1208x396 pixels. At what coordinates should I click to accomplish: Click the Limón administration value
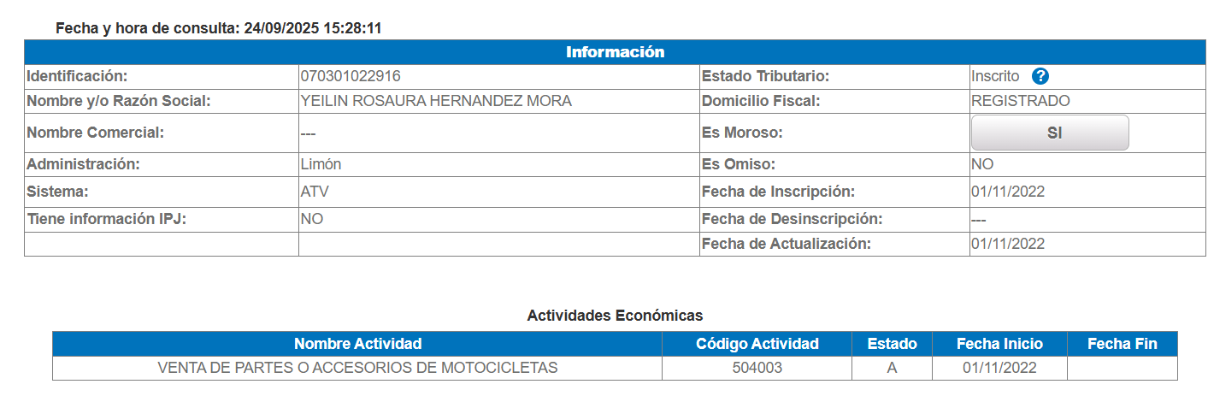pyautogui.click(x=321, y=164)
